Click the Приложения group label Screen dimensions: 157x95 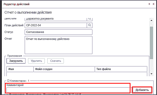pos(14,56)
